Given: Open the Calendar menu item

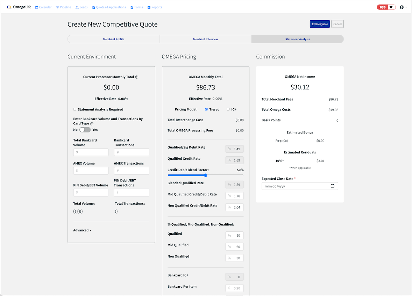Looking at the screenshot, I should [43, 7].
